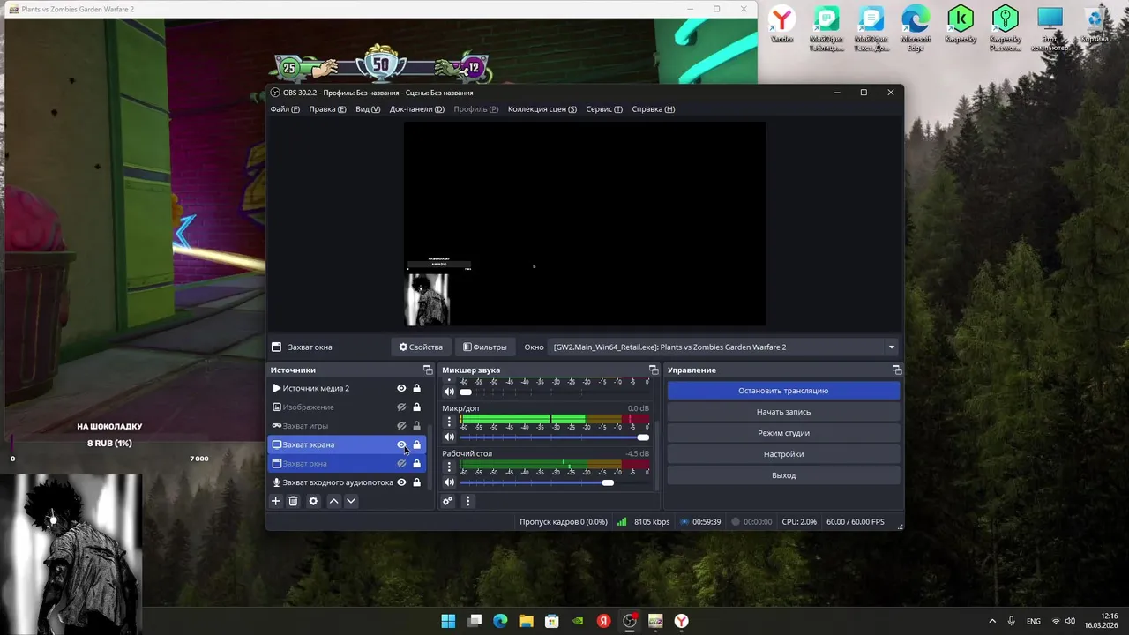Screen dimensions: 1129x635
Task: Open NVIDIA app in taskbar
Action: pos(578,621)
